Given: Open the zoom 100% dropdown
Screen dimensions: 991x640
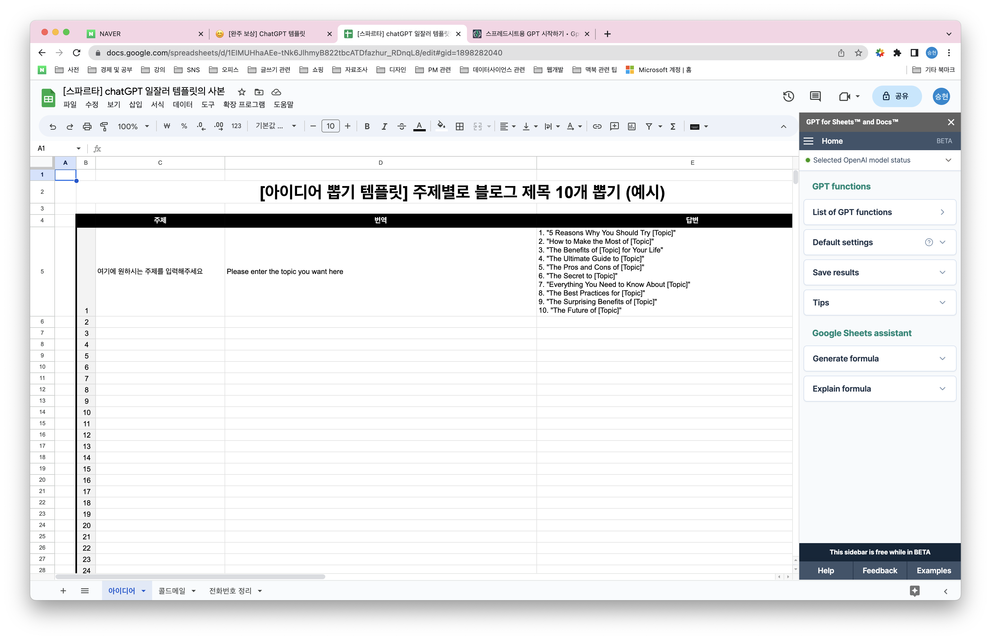Looking at the screenshot, I should coord(133,126).
